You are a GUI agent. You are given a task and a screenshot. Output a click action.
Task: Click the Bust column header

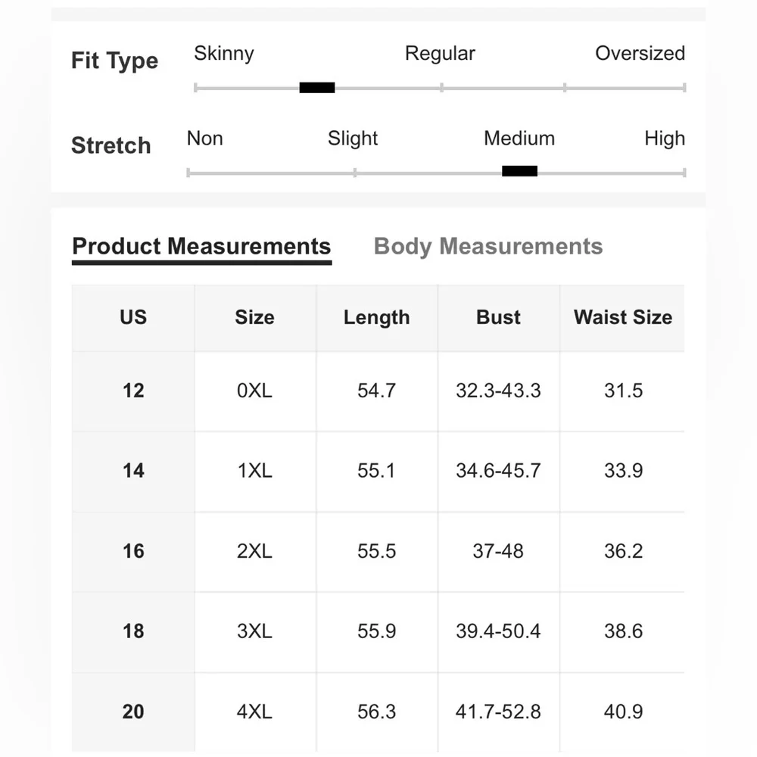[x=498, y=317]
